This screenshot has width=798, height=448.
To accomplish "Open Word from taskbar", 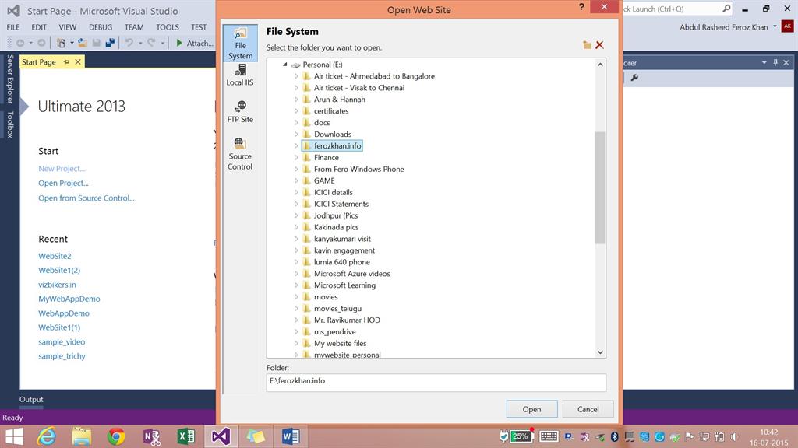I will (x=290, y=436).
